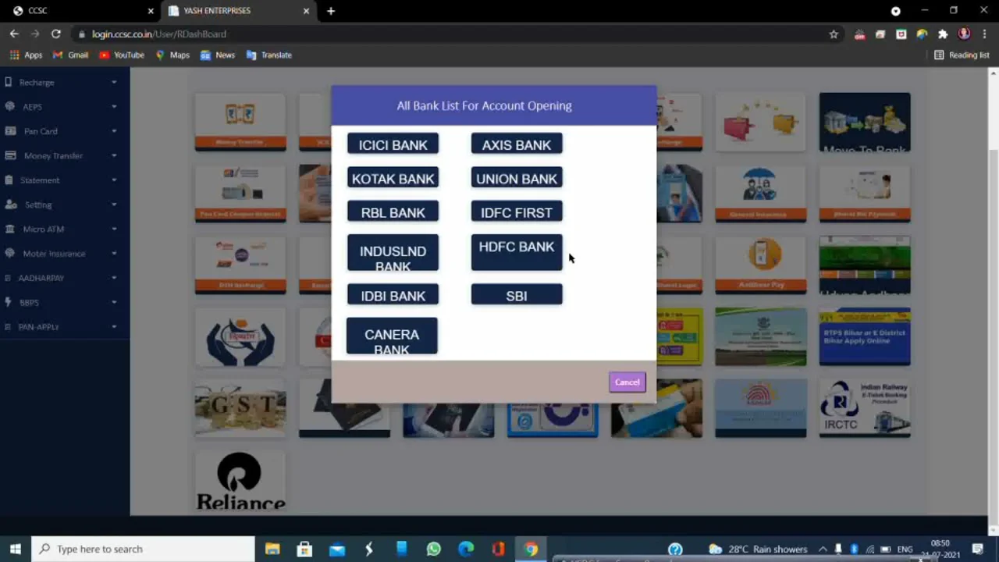Expand the Pan Card menu arrow
This screenshot has width=999, height=562.
coord(114,131)
